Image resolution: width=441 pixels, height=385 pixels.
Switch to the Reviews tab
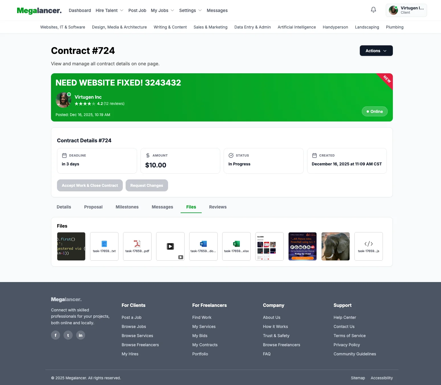218,207
